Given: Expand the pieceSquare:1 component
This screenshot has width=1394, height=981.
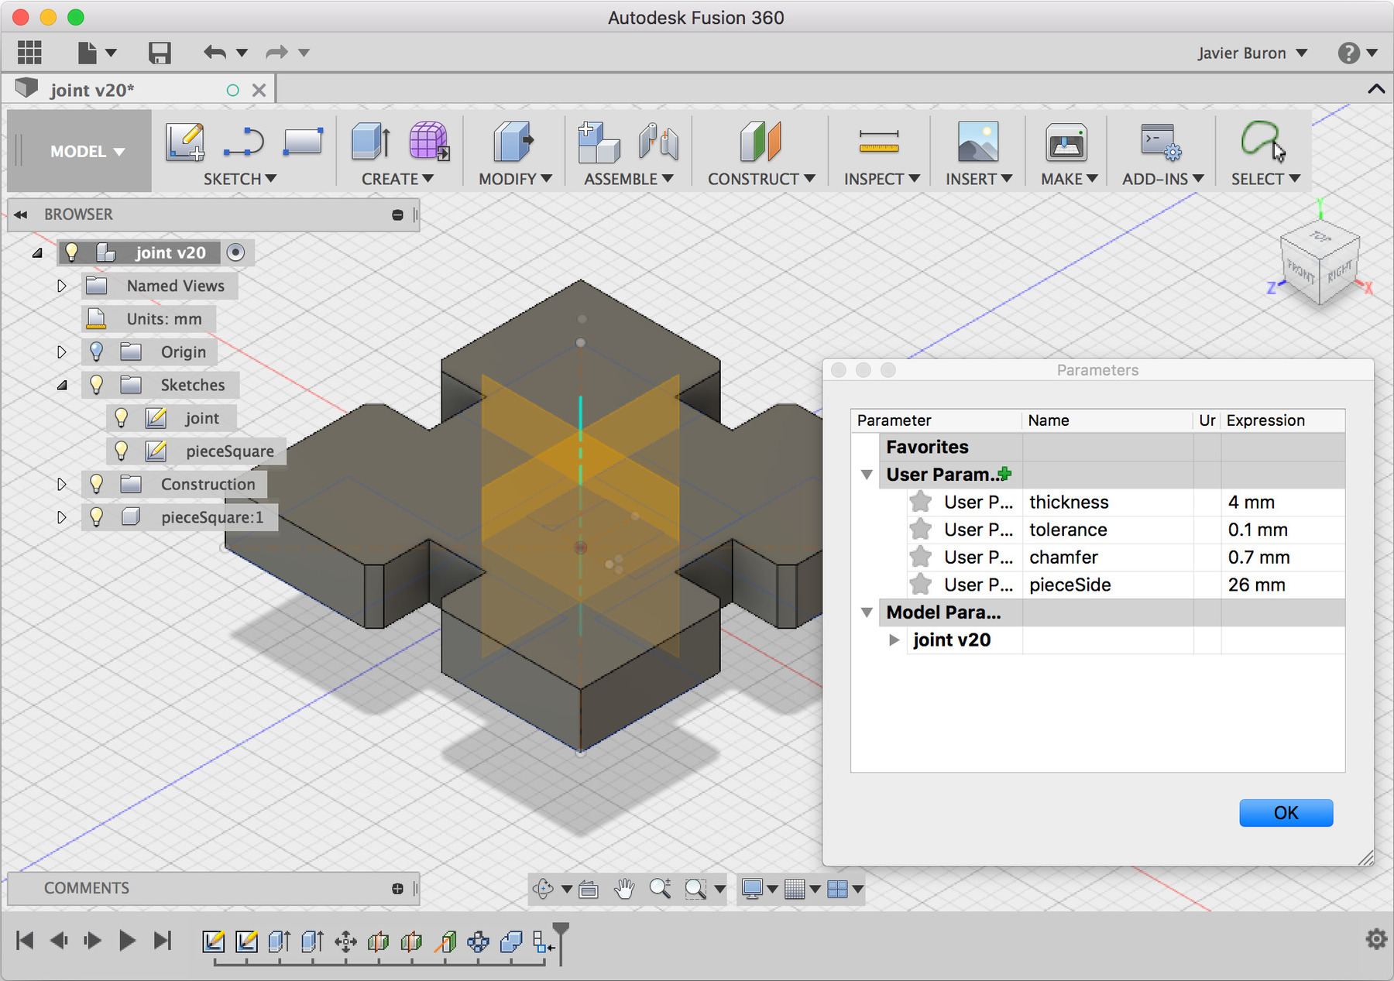Looking at the screenshot, I should coord(62,516).
